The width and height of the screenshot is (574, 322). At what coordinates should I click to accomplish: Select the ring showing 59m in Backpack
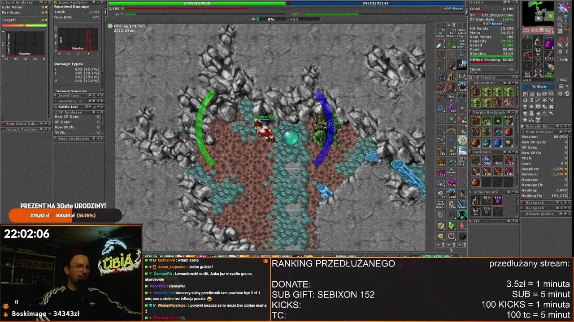[487, 160]
